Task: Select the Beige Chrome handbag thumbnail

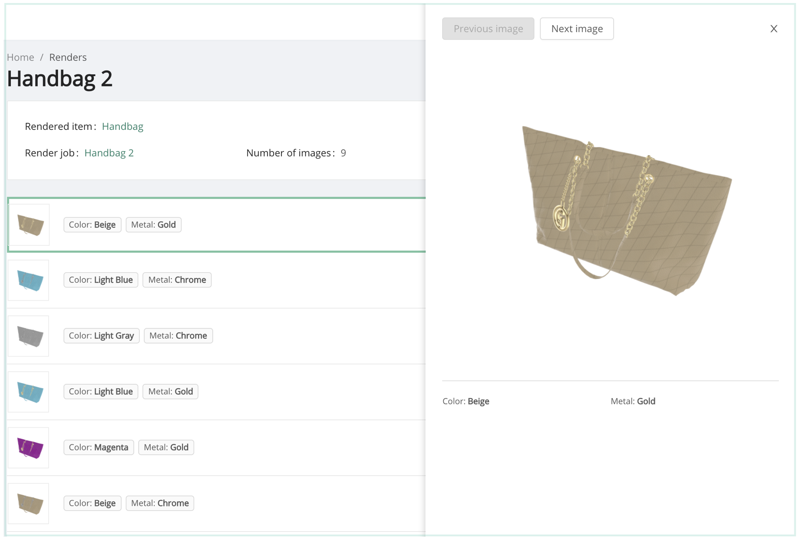Action: [29, 503]
